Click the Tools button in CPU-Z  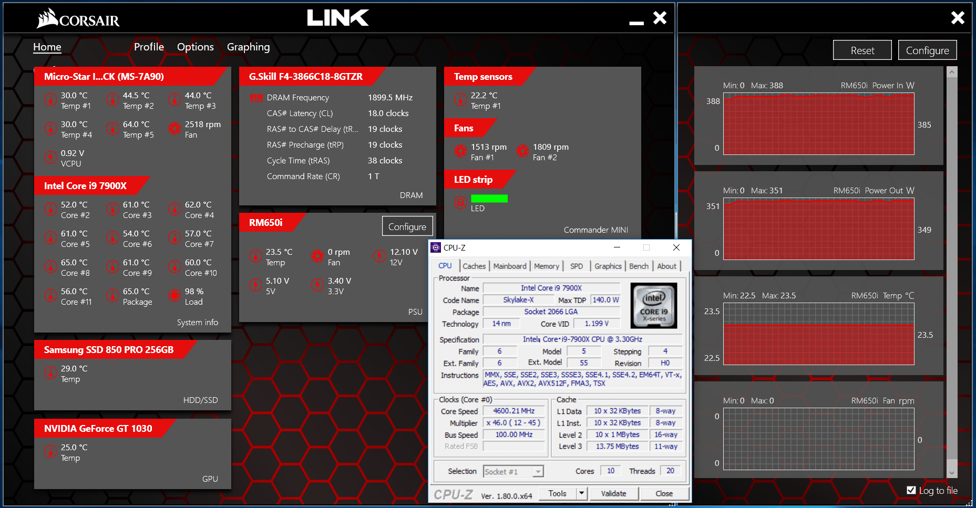557,493
